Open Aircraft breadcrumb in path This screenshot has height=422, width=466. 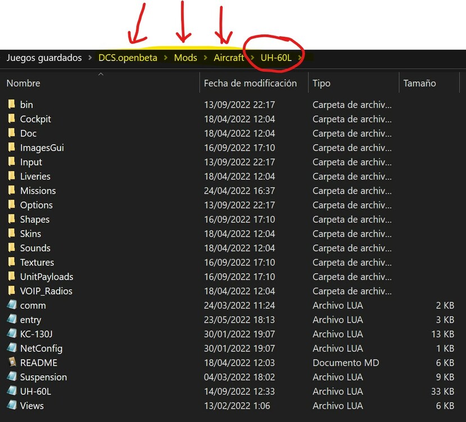(229, 58)
